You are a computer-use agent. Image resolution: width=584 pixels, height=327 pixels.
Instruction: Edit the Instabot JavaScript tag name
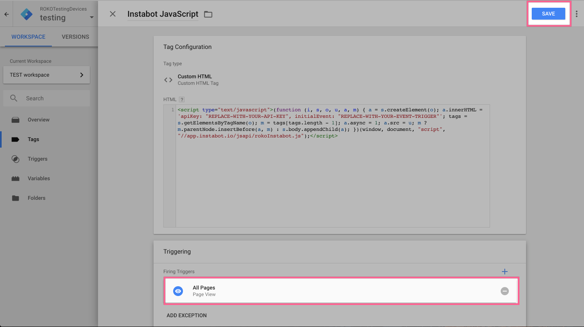click(x=163, y=14)
